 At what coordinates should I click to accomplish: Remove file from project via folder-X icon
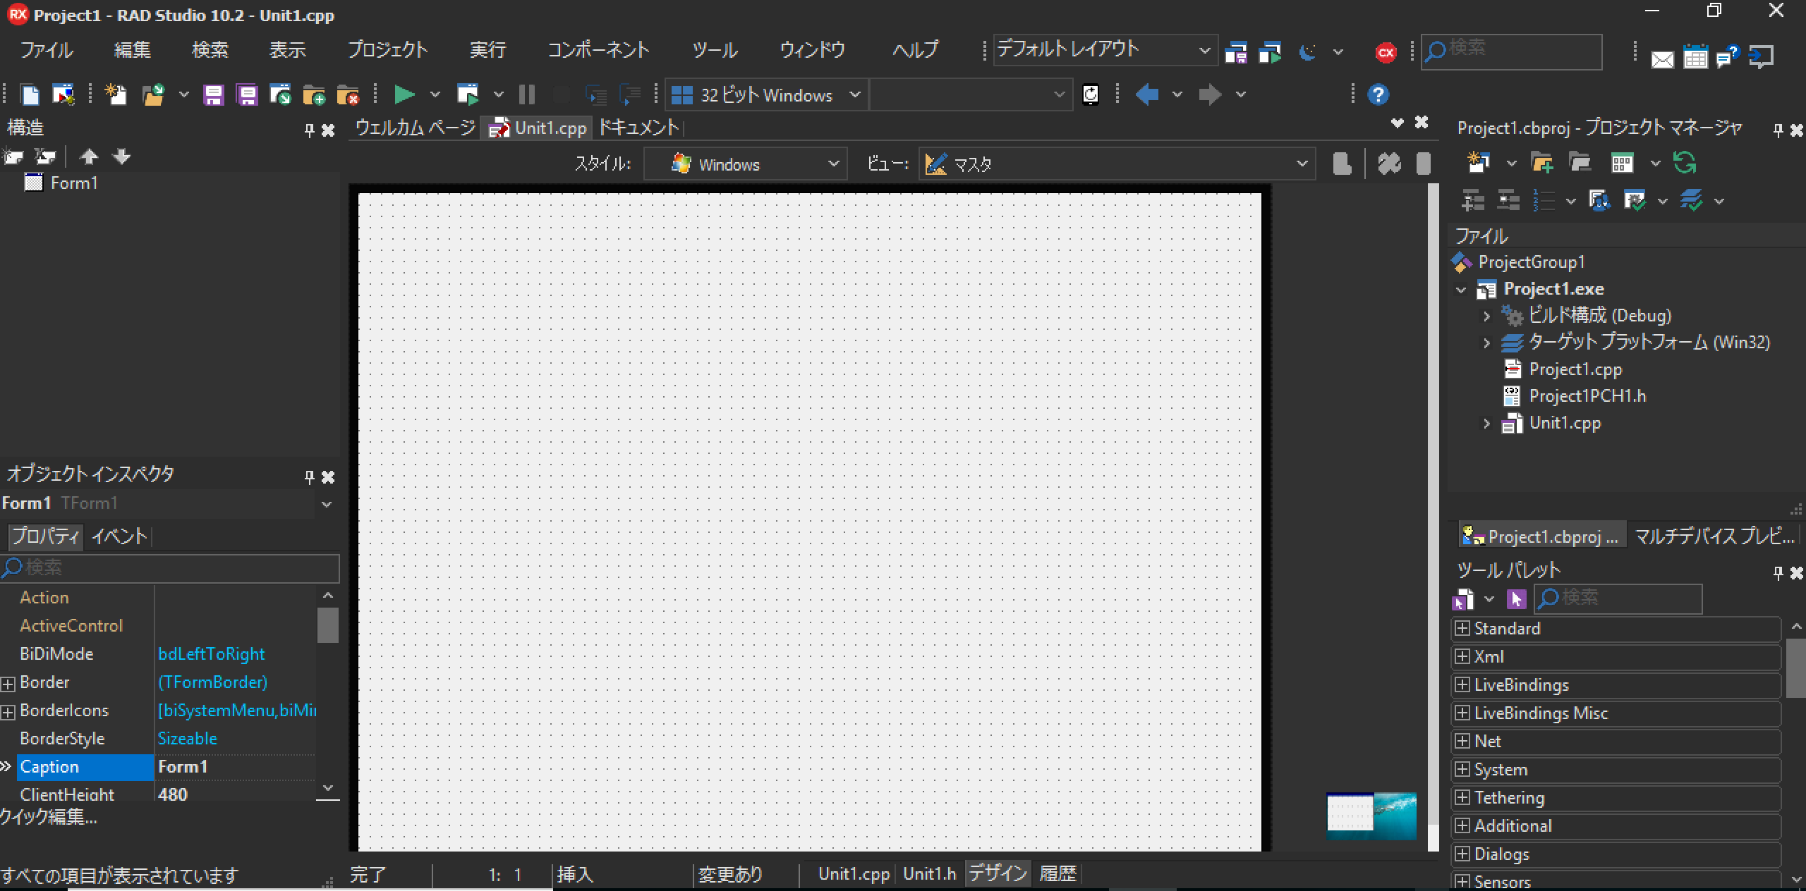pos(347,94)
